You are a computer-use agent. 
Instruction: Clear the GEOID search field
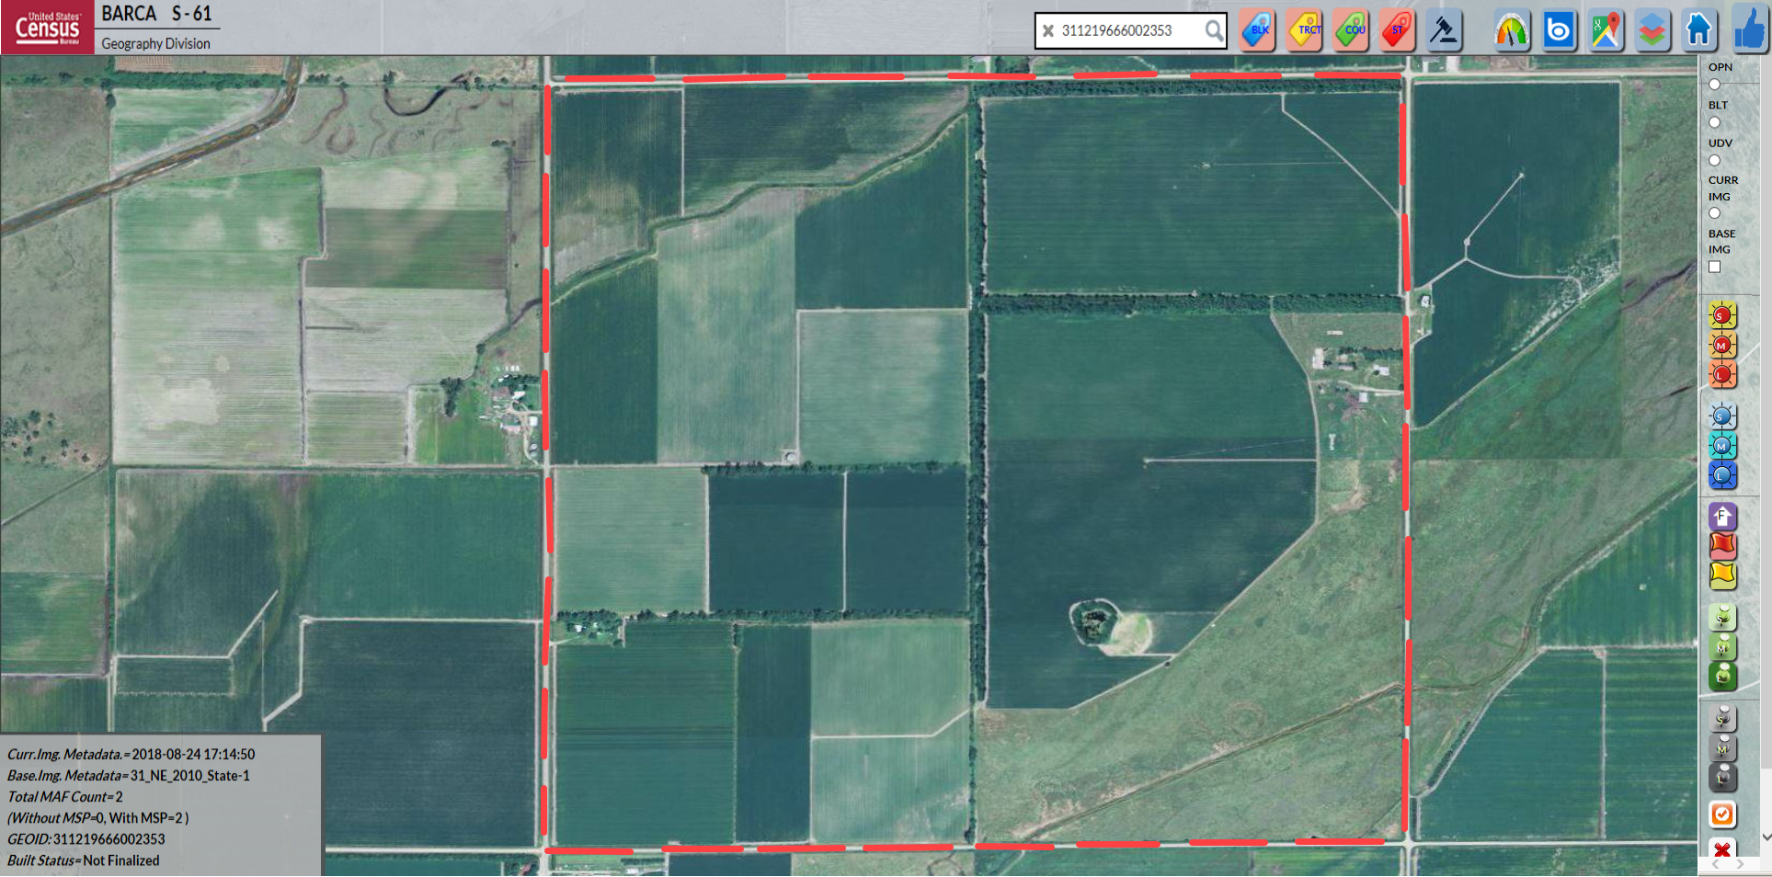1047,30
